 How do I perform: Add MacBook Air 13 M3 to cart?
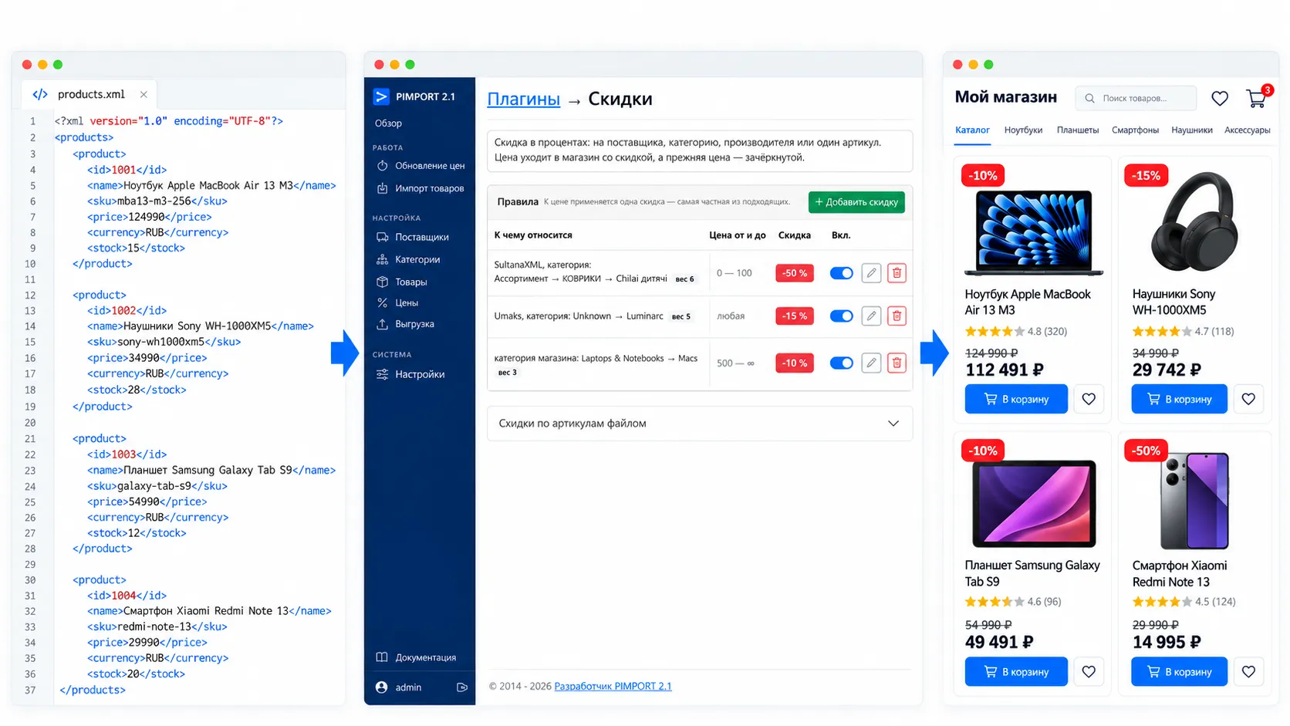(1016, 399)
